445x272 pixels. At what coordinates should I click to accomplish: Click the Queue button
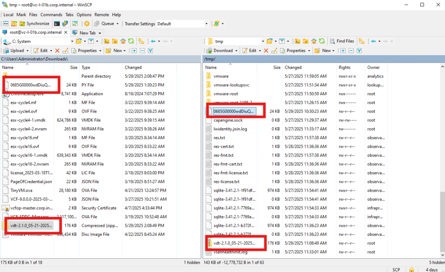[x=104, y=23]
